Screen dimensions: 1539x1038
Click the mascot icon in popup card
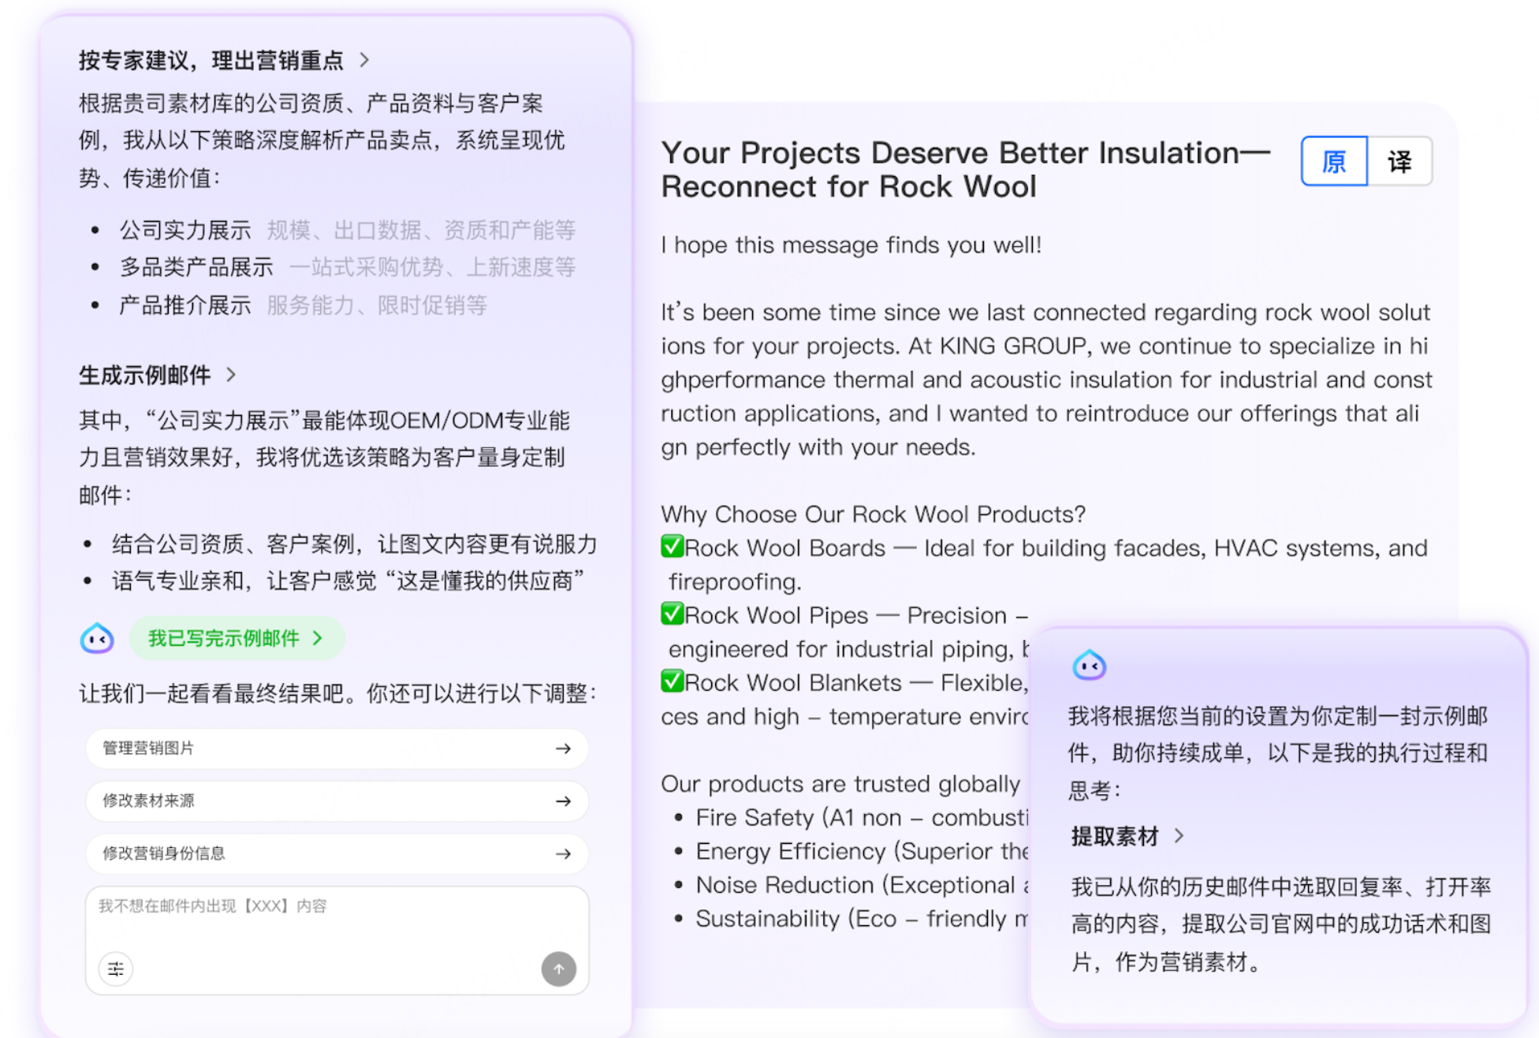1089,666
